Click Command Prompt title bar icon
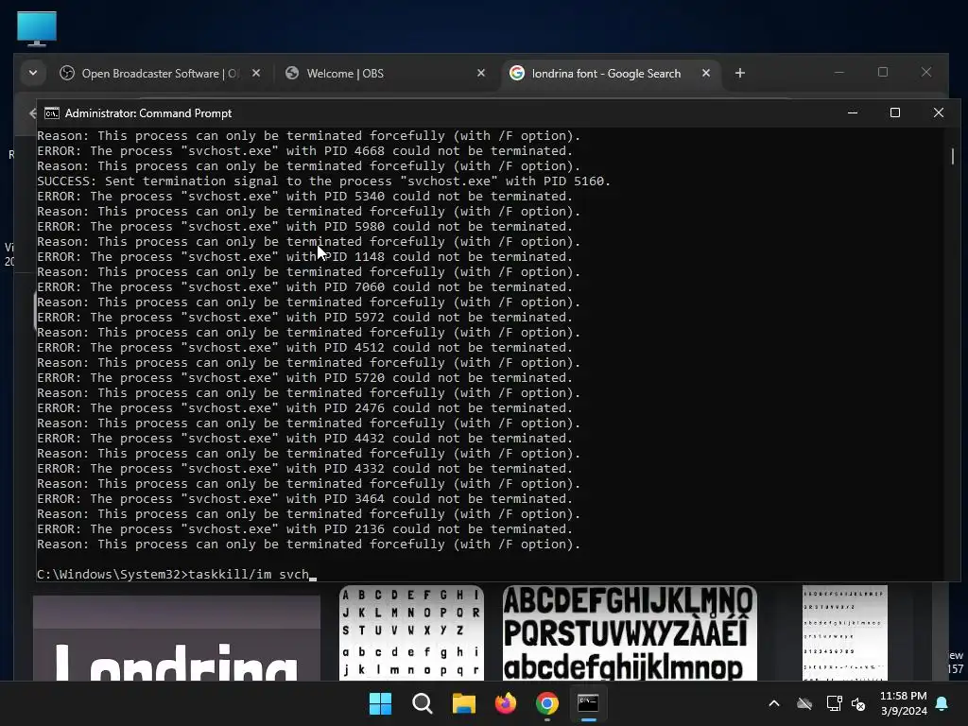This screenshot has width=968, height=726. point(52,113)
